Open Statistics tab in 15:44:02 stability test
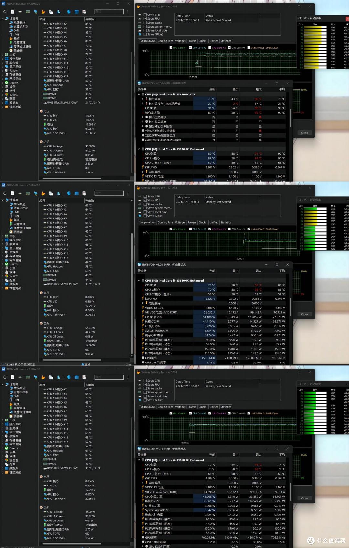The image size is (349, 548). (x=226, y=407)
